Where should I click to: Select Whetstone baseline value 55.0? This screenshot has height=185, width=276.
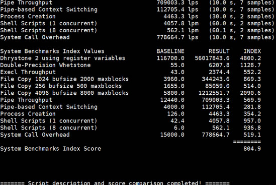[177, 65]
